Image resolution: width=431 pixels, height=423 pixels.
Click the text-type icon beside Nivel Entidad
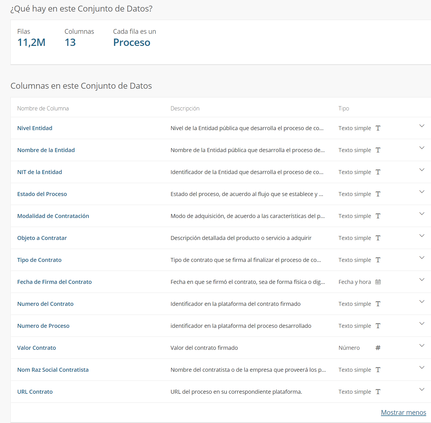[378, 128]
